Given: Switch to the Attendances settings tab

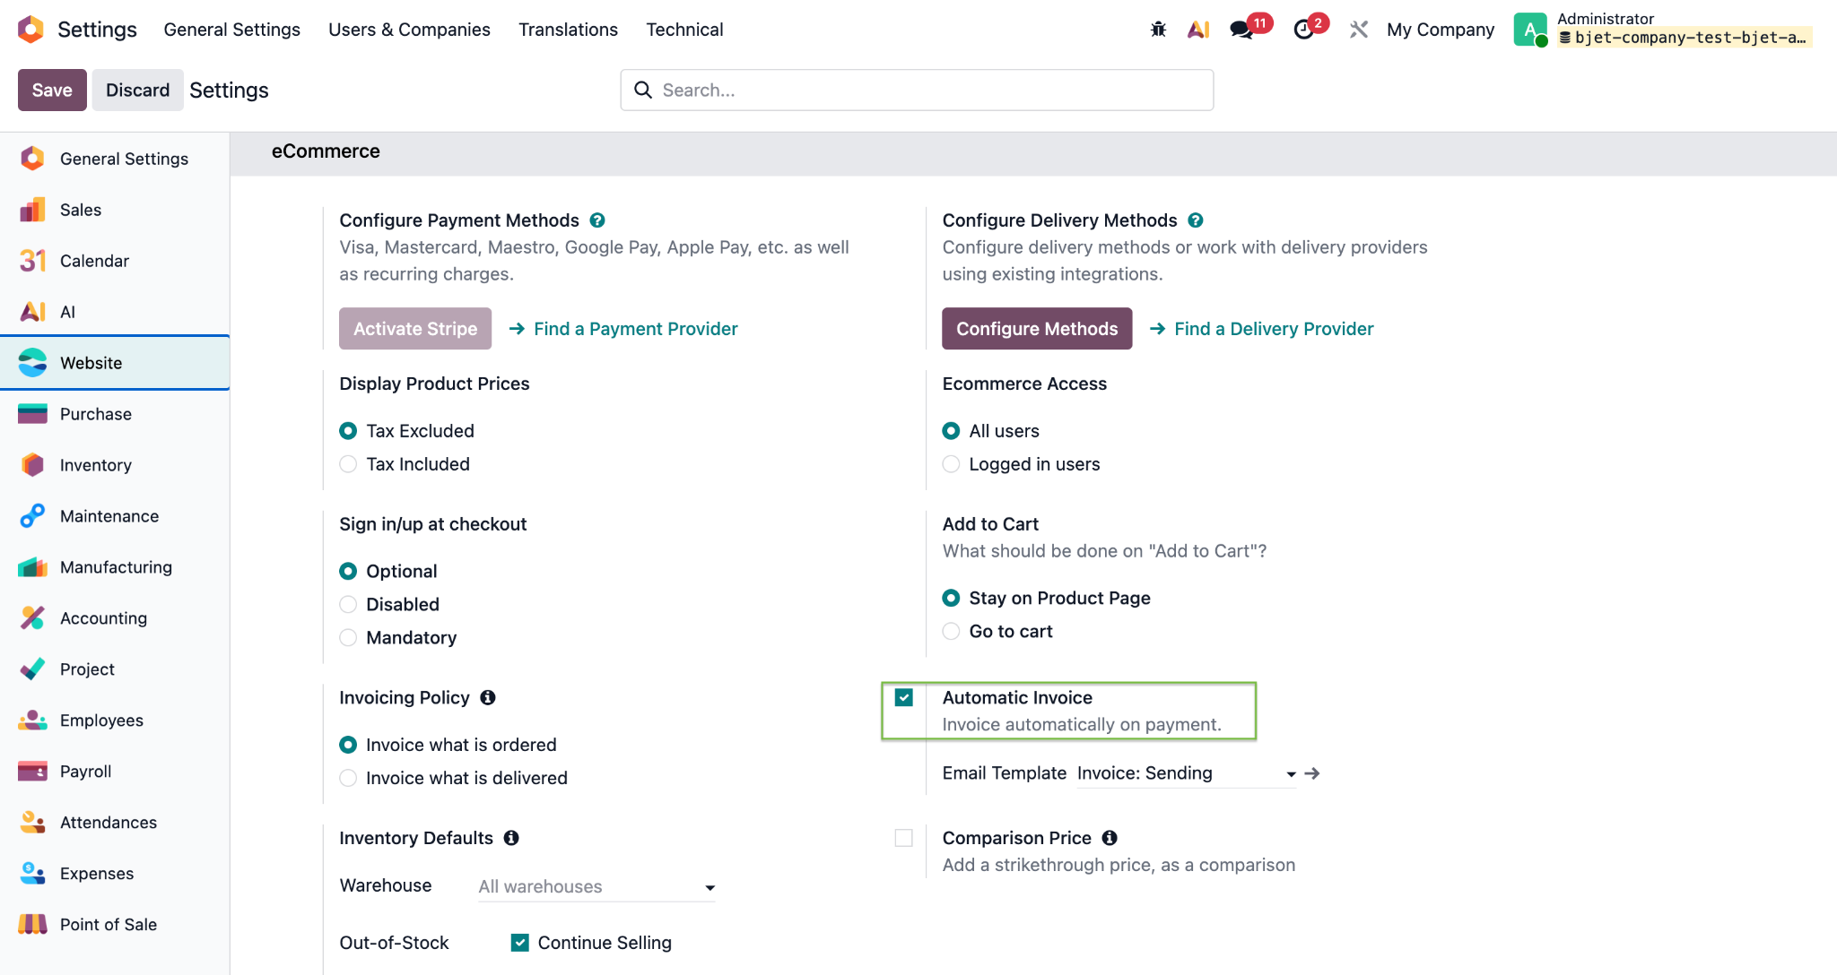Looking at the screenshot, I should 115,823.
